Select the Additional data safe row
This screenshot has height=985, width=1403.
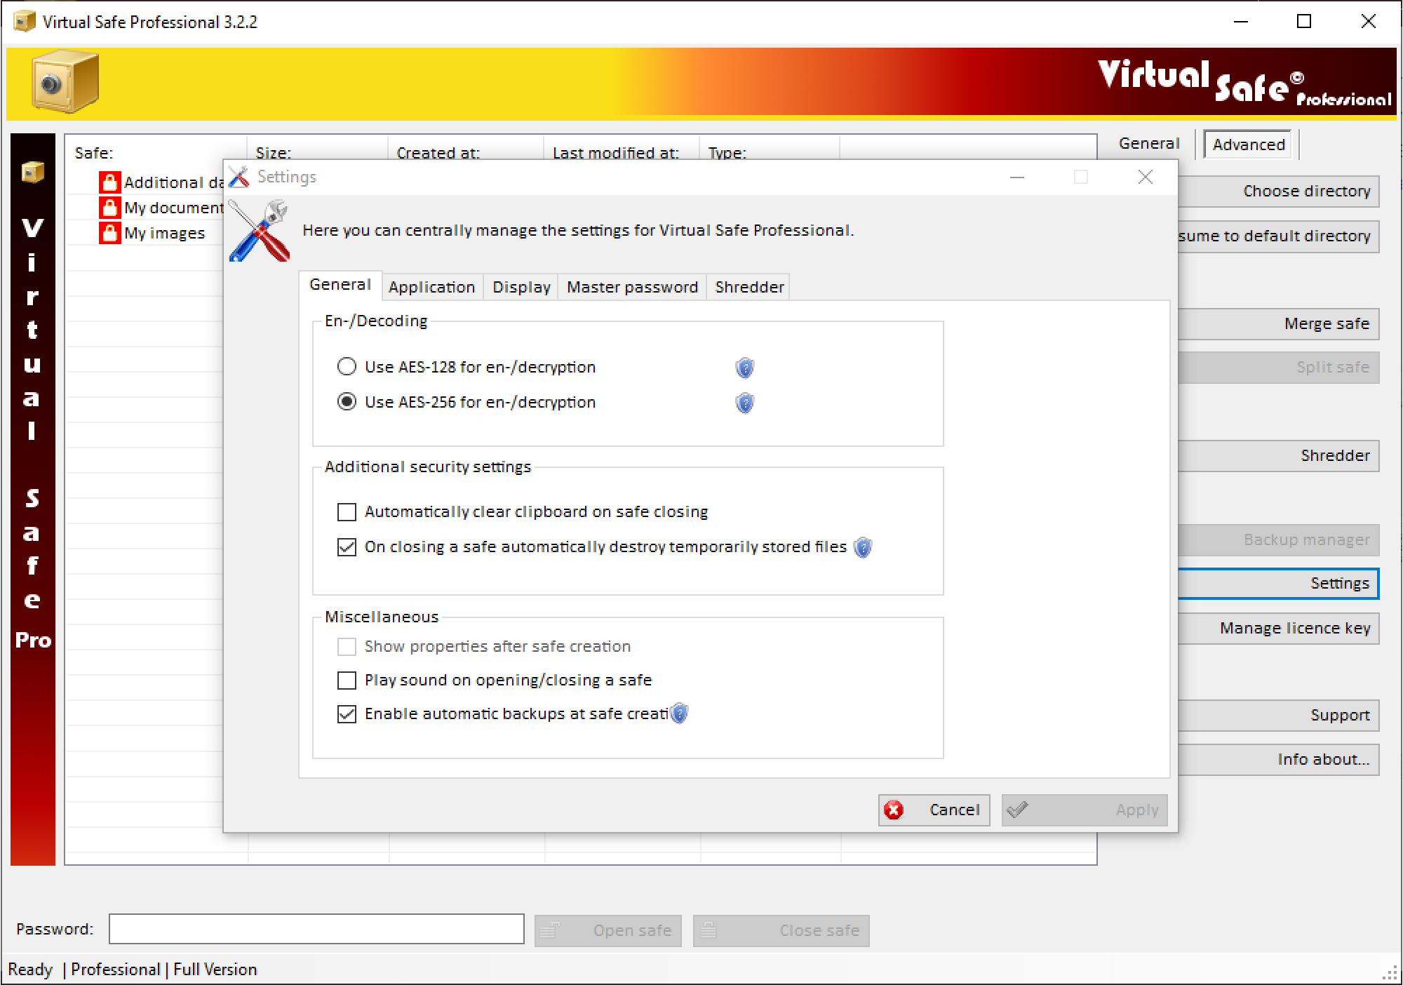[x=160, y=182]
